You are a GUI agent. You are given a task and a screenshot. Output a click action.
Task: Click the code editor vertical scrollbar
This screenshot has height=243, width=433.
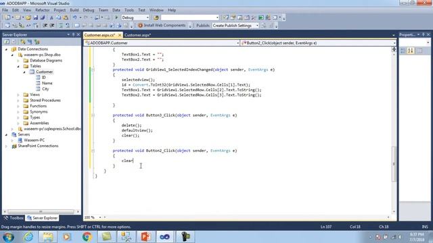[394, 163]
